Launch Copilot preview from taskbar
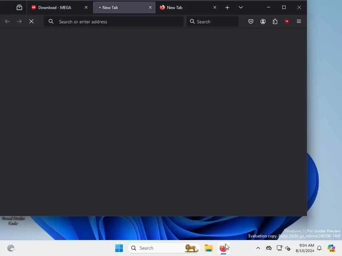 (331, 248)
